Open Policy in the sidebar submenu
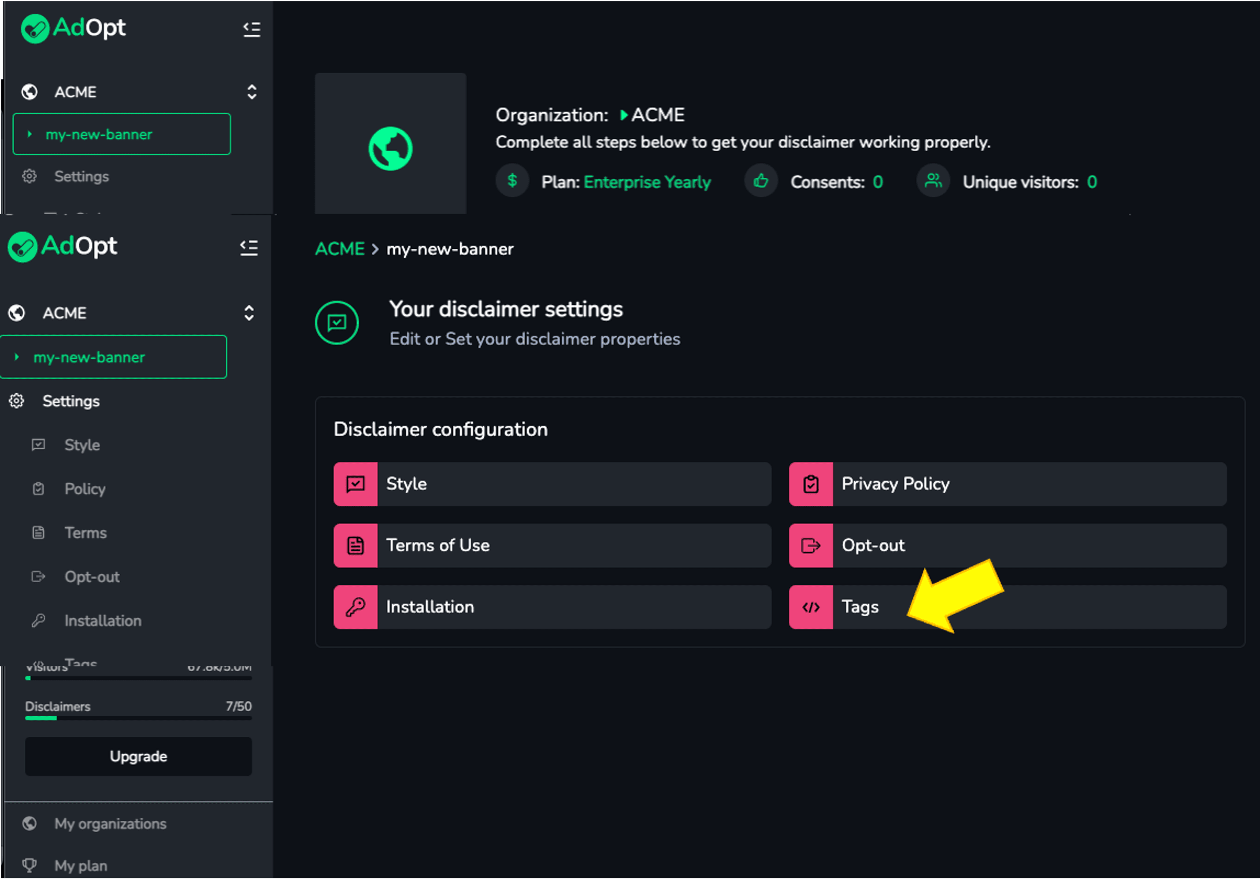This screenshot has width=1260, height=880. click(x=85, y=489)
